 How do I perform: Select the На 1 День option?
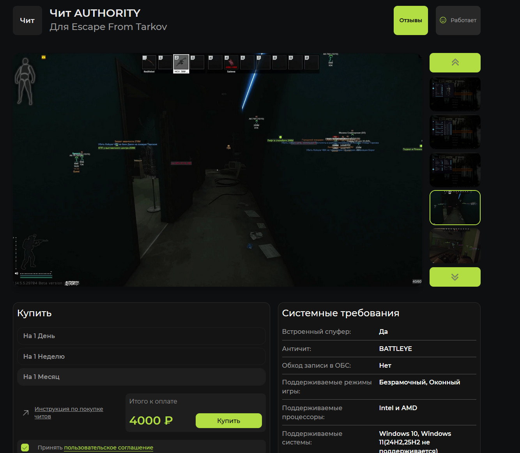[x=141, y=336]
